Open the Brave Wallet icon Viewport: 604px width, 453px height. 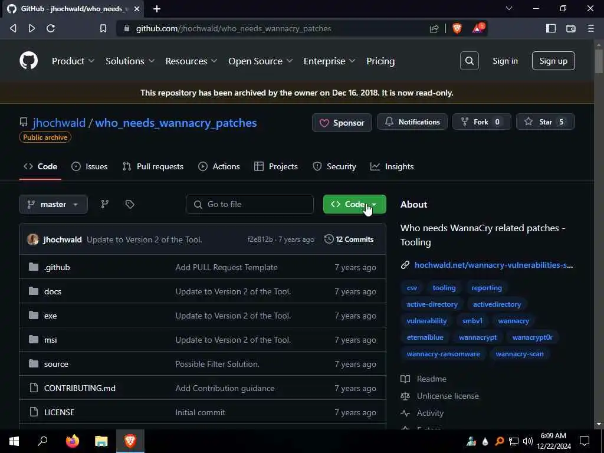(571, 28)
